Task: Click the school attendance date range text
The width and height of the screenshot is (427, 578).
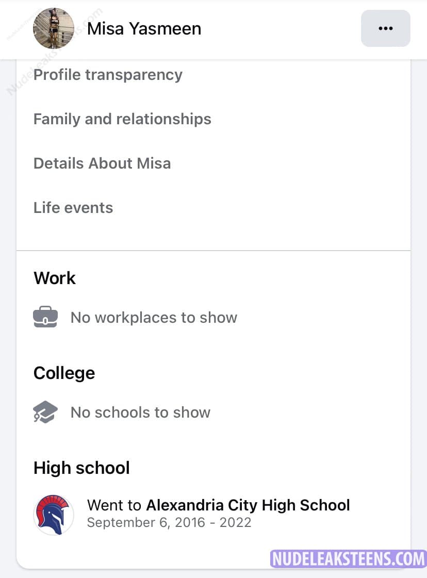Action: point(169,522)
